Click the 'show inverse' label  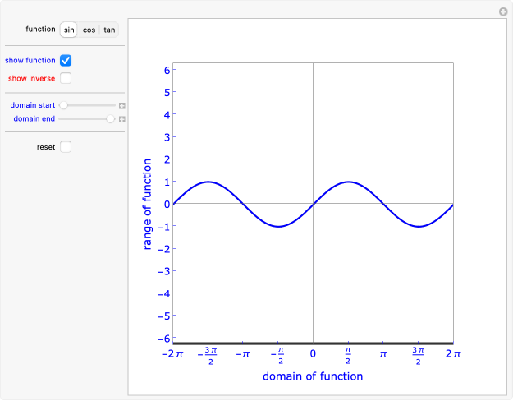pos(31,78)
